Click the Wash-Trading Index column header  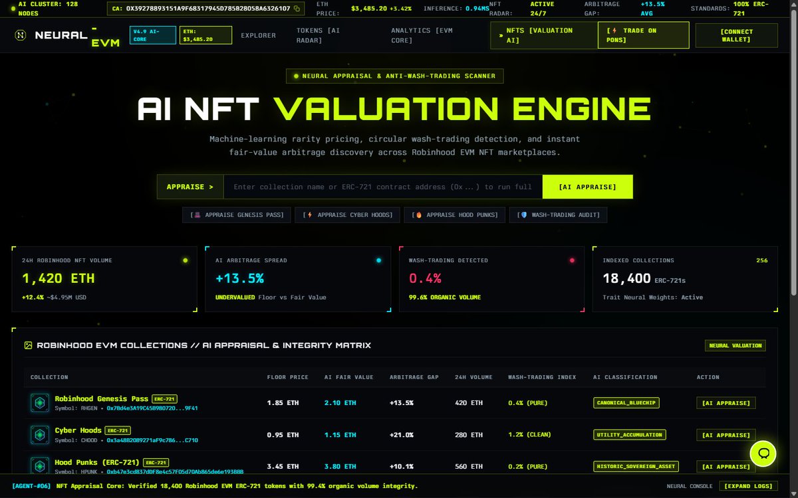pos(542,377)
